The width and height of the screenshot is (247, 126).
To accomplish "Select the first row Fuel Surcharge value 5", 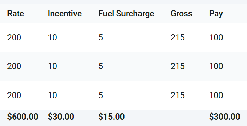I will click(x=101, y=38).
